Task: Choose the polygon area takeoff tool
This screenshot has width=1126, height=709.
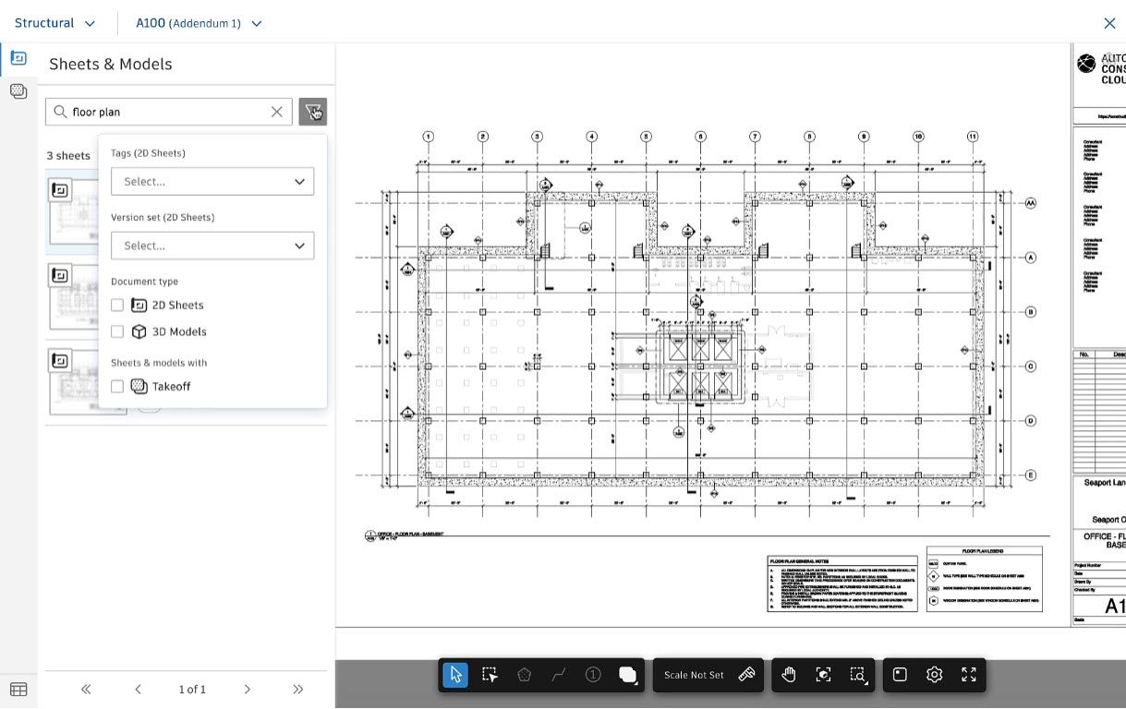Action: [x=525, y=675]
